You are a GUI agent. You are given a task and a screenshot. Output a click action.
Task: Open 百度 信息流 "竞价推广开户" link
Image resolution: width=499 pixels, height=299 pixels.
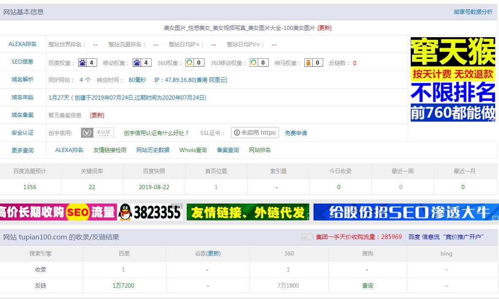(x=446, y=237)
